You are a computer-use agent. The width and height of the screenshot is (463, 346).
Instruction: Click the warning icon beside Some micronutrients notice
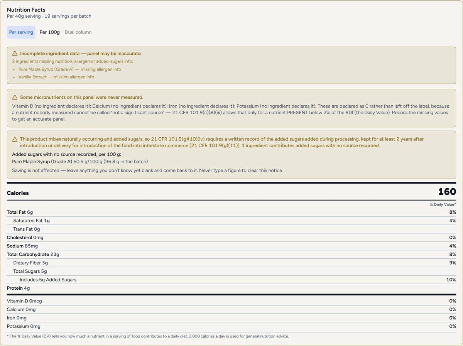pyautogui.click(x=15, y=98)
